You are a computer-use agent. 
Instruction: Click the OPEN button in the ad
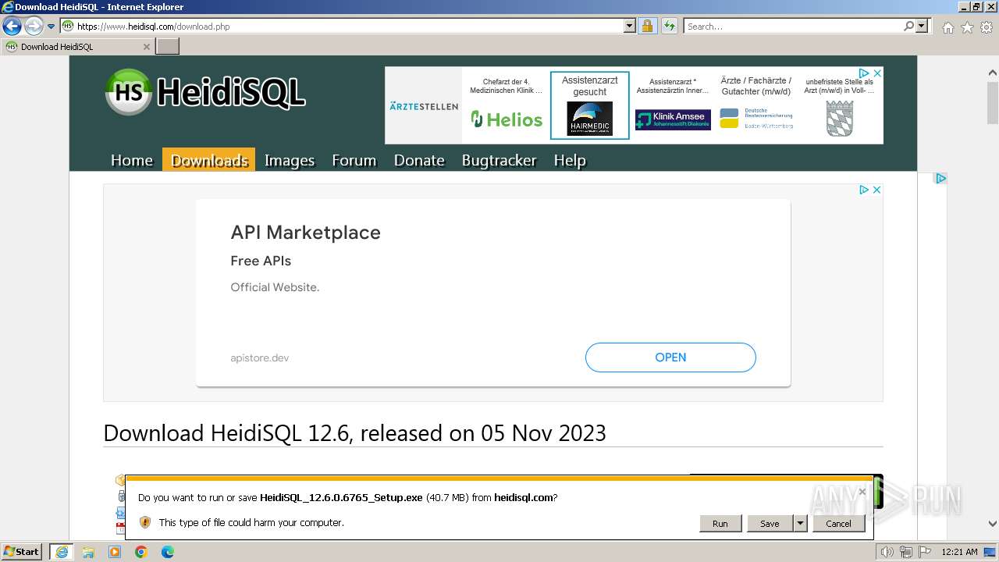tap(670, 357)
